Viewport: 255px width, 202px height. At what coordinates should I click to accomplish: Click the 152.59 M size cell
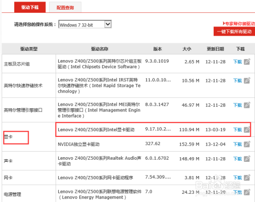click(189, 144)
